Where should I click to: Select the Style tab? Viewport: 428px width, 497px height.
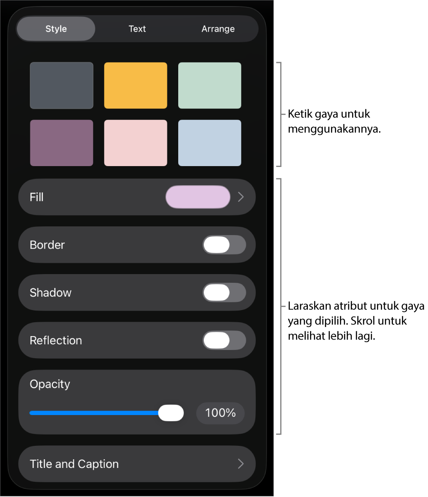point(56,29)
